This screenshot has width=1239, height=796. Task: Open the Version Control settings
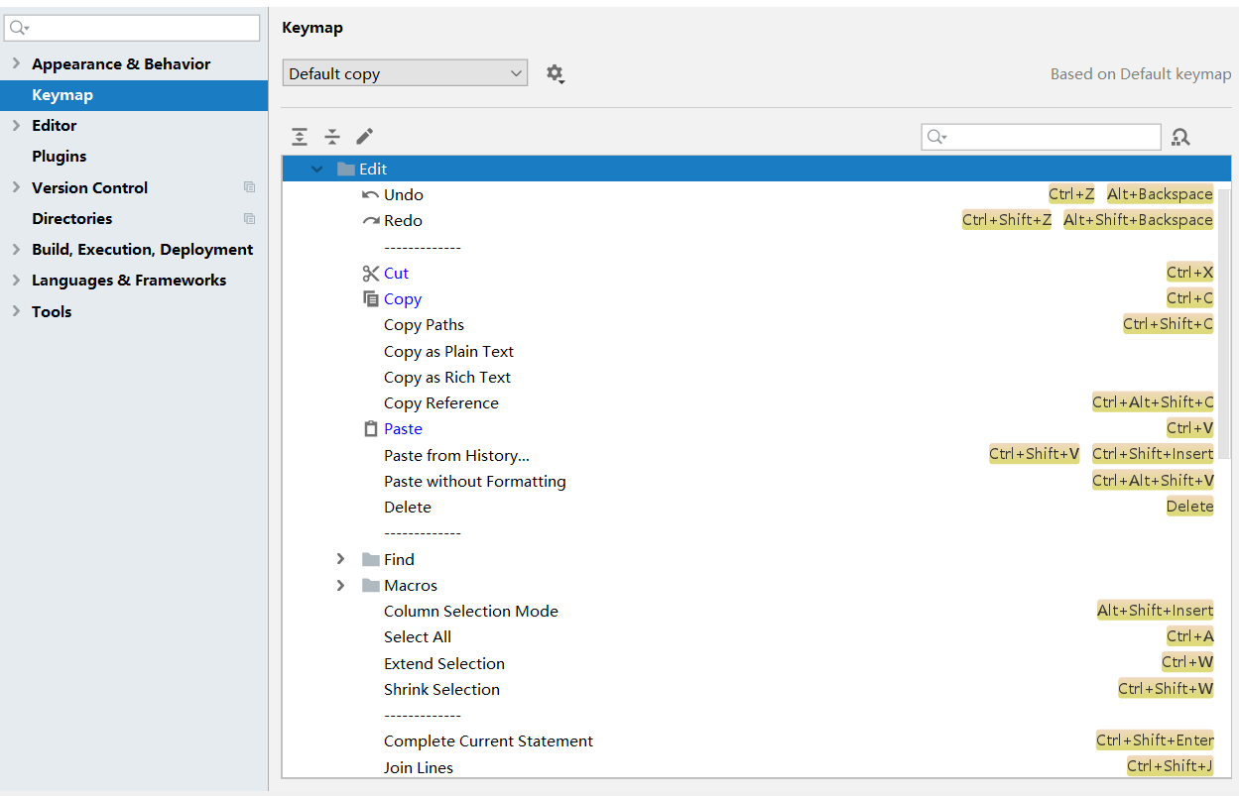tap(89, 187)
